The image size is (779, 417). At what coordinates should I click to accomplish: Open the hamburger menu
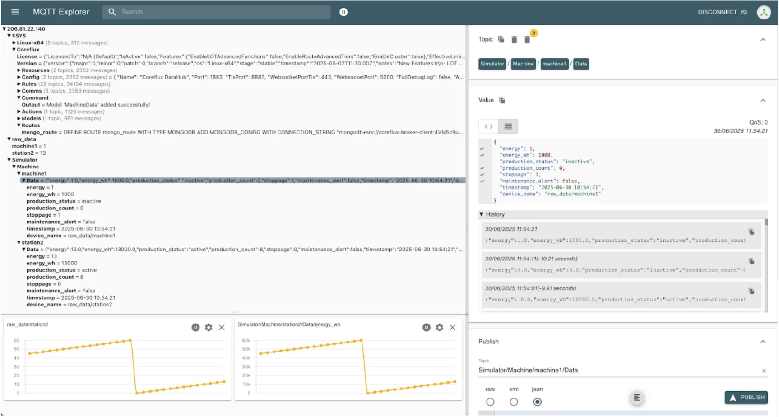point(15,12)
